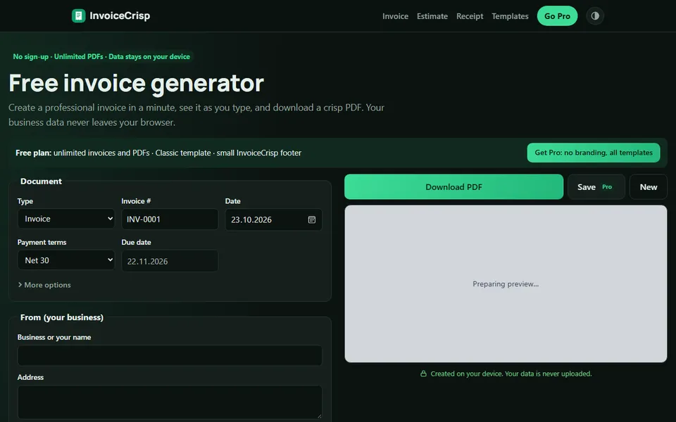
Task: Click the Date field 23.10.2026
Action: click(273, 219)
